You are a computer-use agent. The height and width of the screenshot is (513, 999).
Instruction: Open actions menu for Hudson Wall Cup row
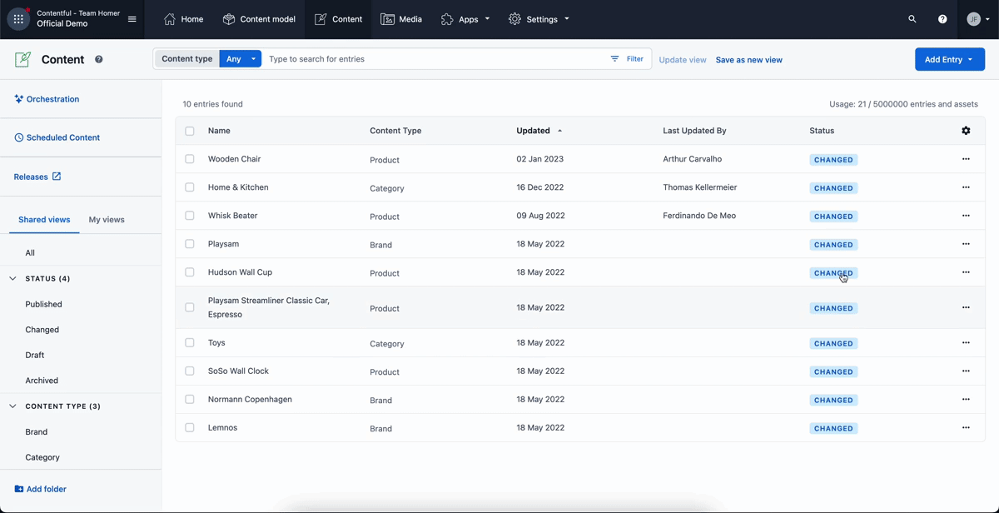point(966,272)
